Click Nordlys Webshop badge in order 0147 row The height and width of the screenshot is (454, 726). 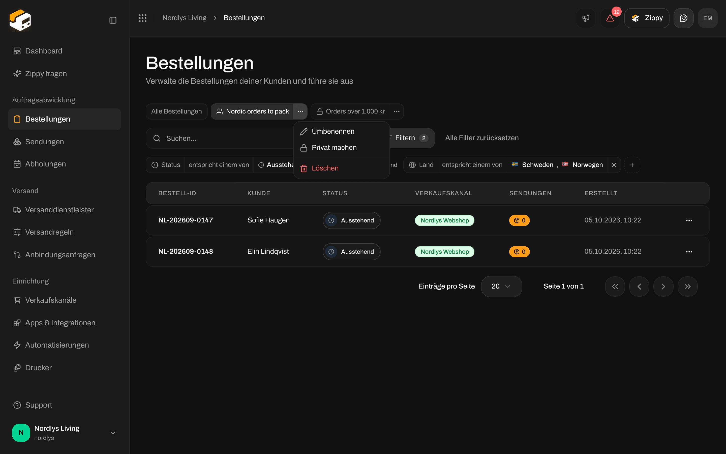pyautogui.click(x=445, y=220)
